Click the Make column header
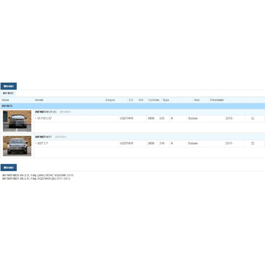The height and width of the screenshot is (265, 265). pyautogui.click(x=5, y=100)
